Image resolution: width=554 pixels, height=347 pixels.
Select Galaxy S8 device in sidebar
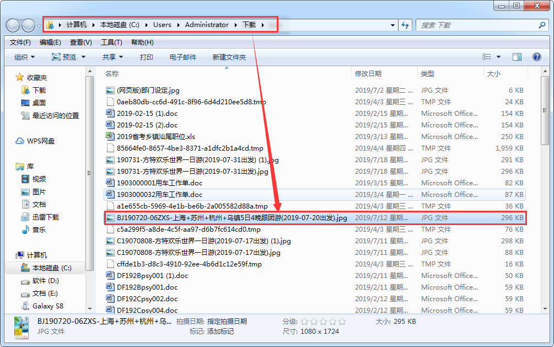click(47, 306)
